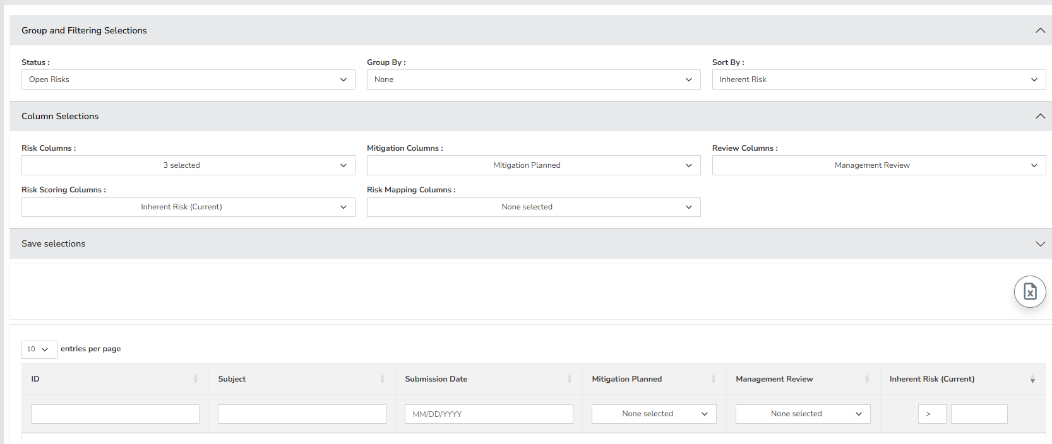Click the ID filter text box

tap(115, 414)
